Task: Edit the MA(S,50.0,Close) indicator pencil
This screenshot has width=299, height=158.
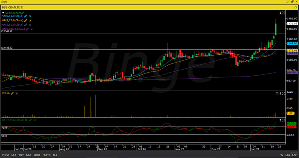Action: pos(26,25)
